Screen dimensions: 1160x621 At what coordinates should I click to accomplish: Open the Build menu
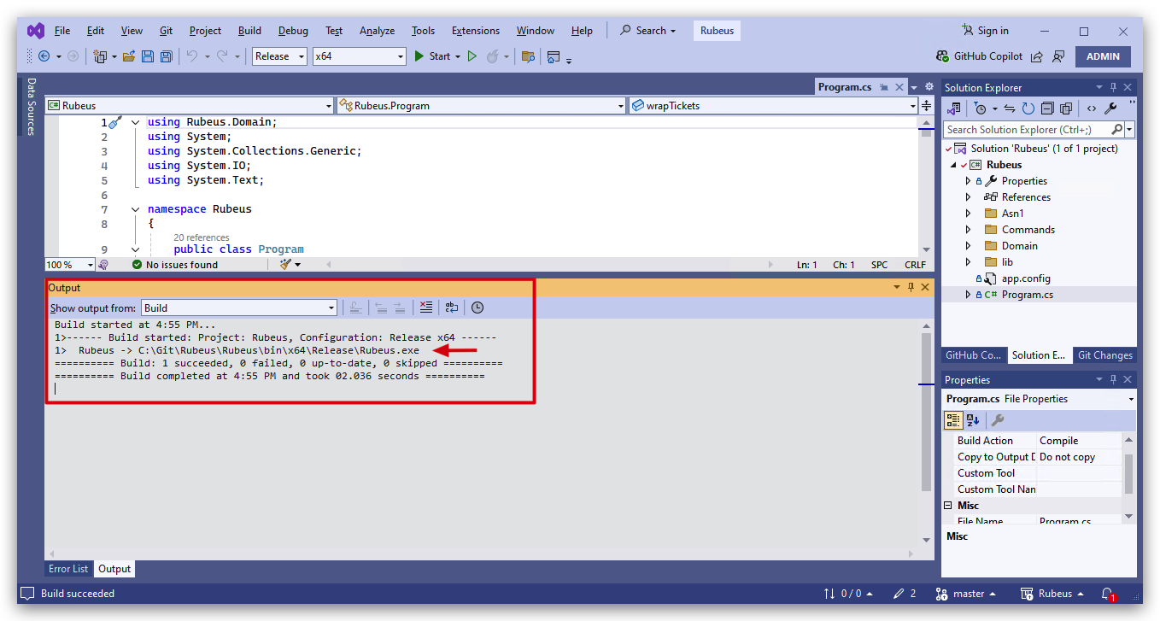pos(249,31)
